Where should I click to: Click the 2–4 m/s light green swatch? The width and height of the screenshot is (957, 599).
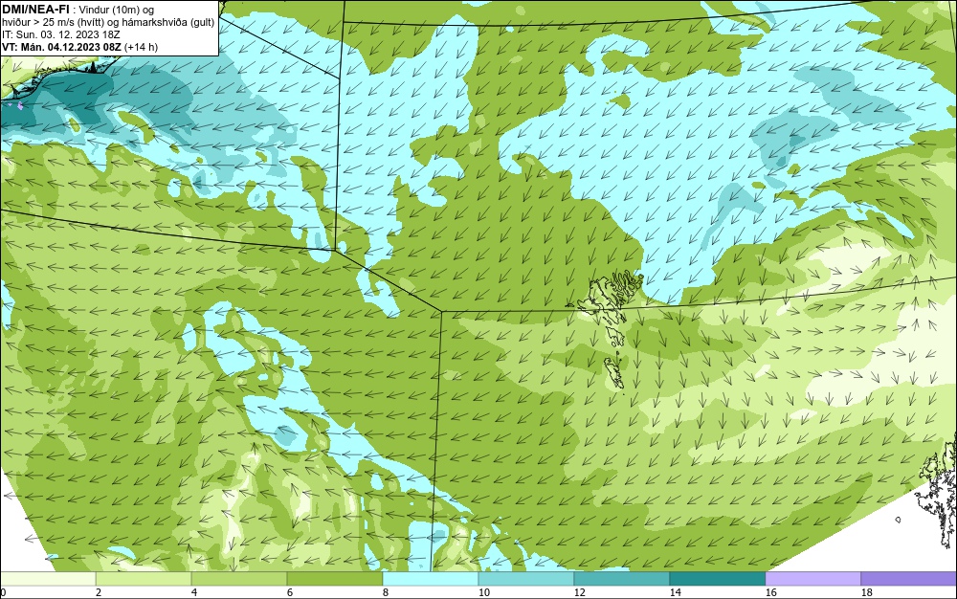click(144, 579)
